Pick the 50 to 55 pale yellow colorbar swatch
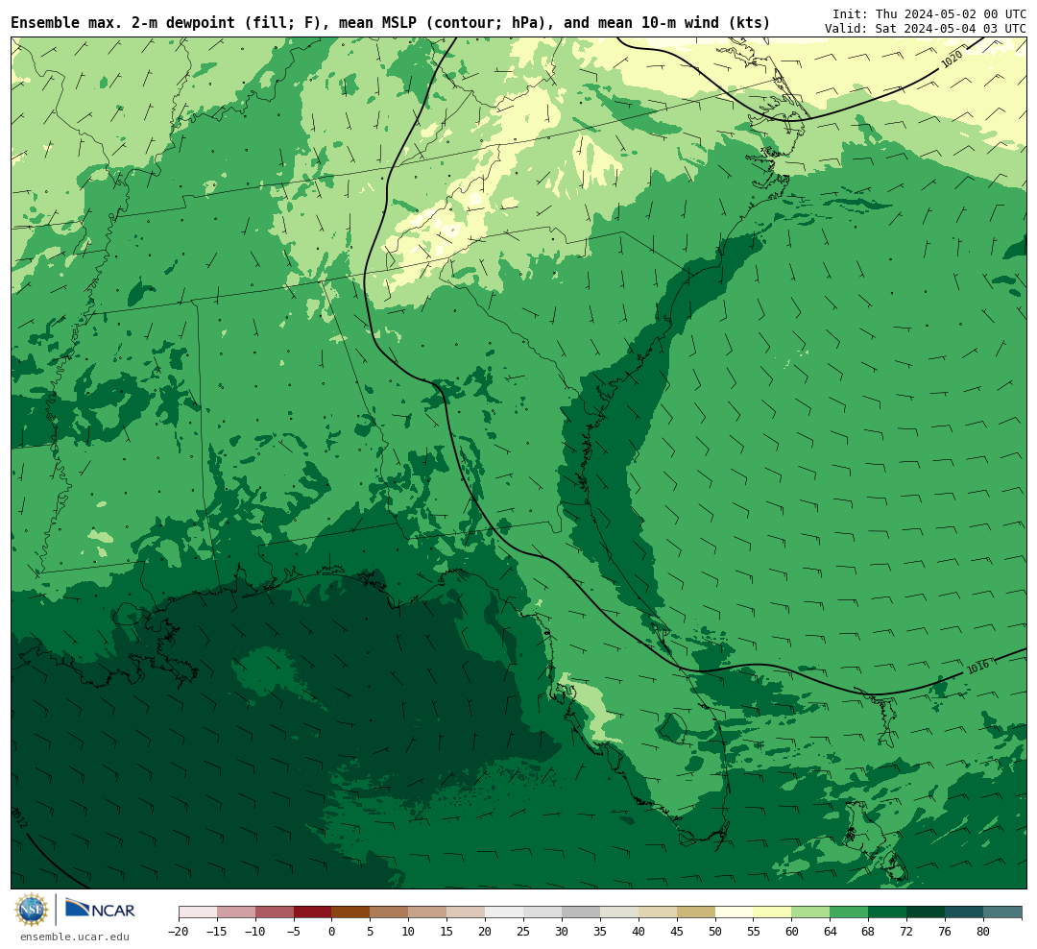This screenshot has width=1037, height=949. coord(735,912)
